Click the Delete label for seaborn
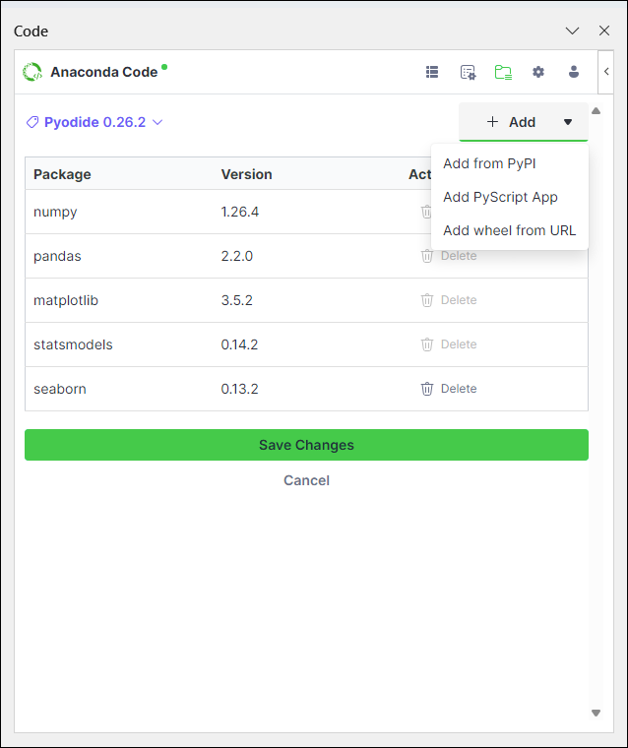 click(459, 389)
